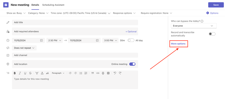The width and height of the screenshot is (225, 99).
Task: Click the lobby bypass info icon
Action: (202, 21)
